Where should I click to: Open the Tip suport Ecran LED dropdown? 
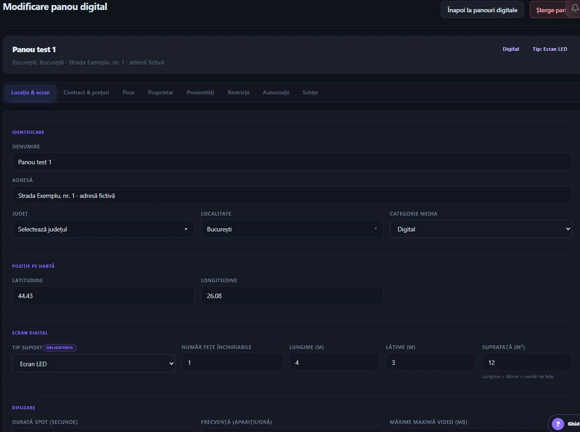point(94,363)
